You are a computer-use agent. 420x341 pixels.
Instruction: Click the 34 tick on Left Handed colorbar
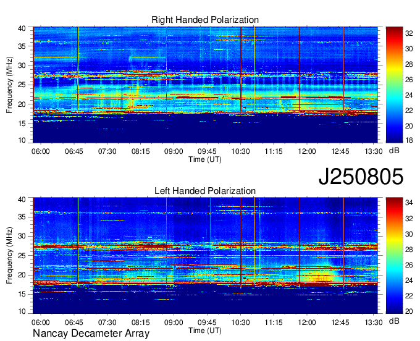pos(409,203)
